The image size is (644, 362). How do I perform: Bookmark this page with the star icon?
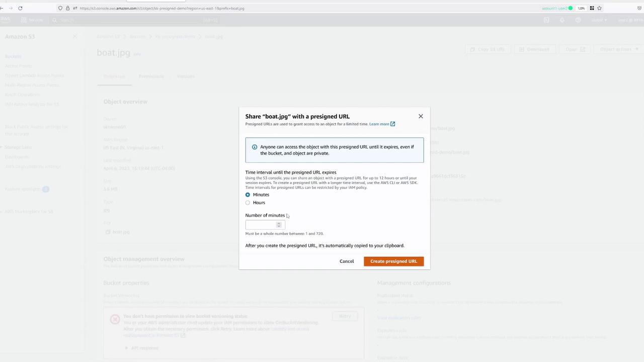[599, 8]
